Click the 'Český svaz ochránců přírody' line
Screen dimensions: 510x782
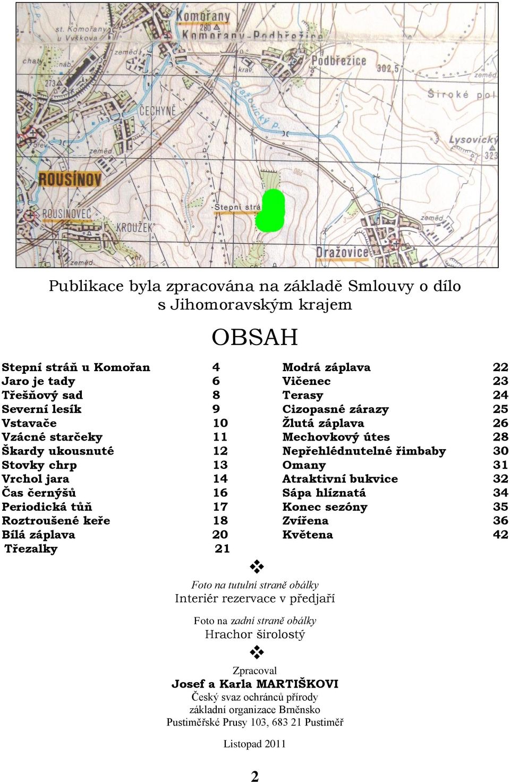click(x=255, y=697)
